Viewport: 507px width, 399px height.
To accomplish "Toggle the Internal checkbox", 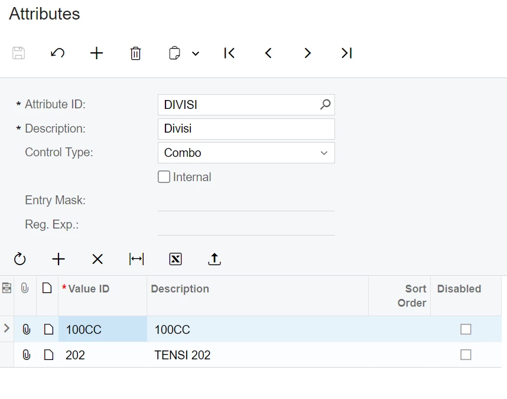I will pyautogui.click(x=164, y=177).
